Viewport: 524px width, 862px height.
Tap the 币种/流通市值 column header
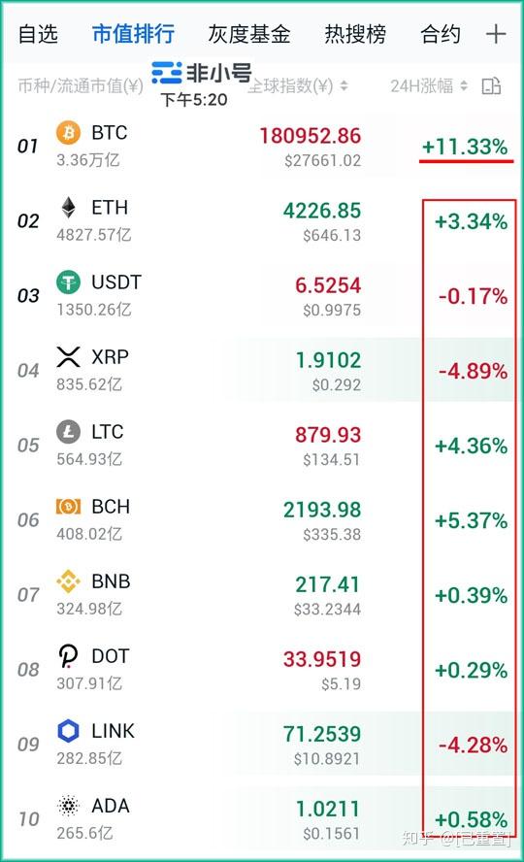[81, 85]
